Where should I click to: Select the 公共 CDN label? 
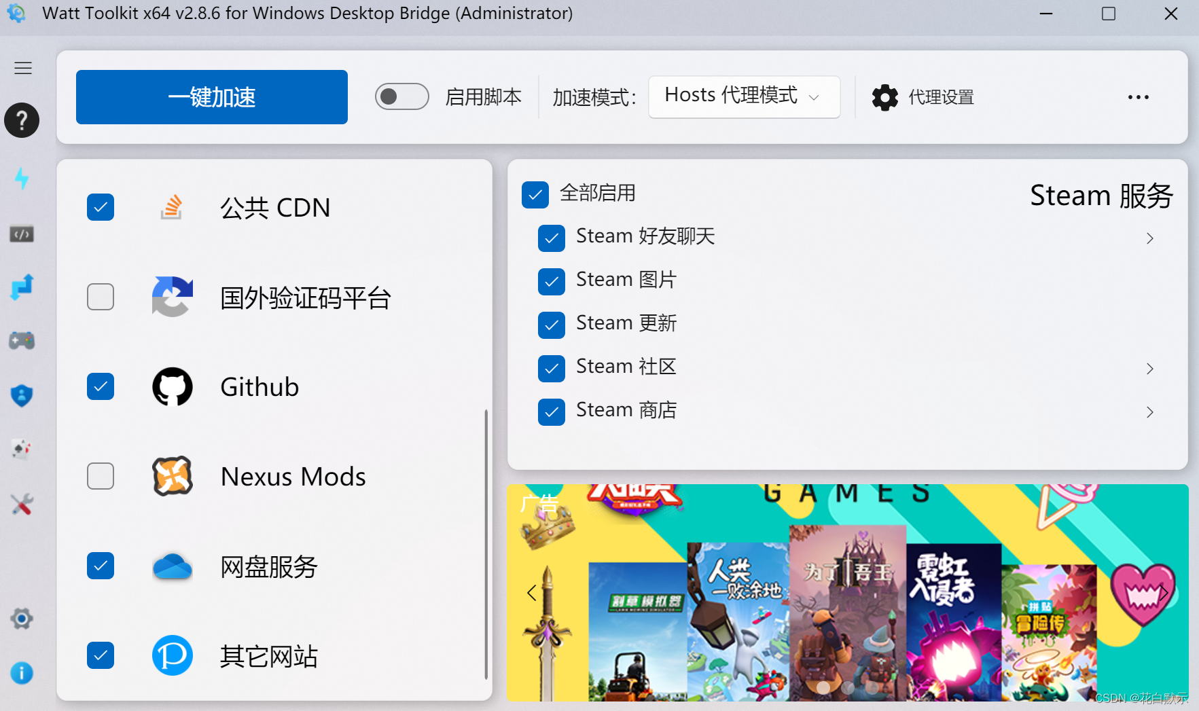pyautogui.click(x=275, y=208)
